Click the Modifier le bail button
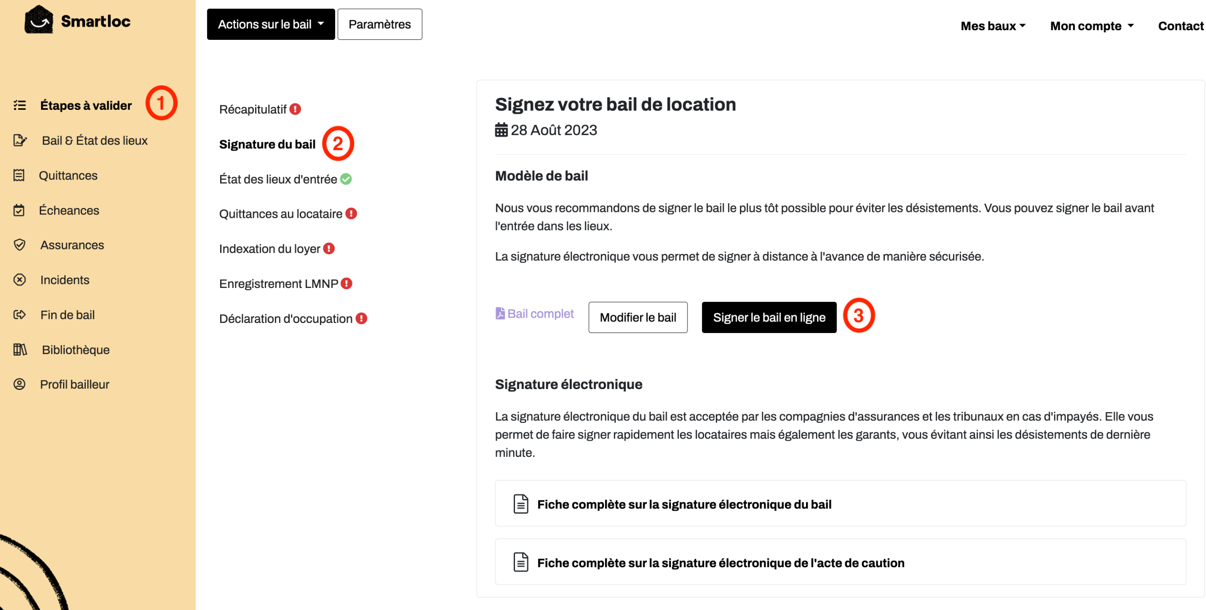 638,317
